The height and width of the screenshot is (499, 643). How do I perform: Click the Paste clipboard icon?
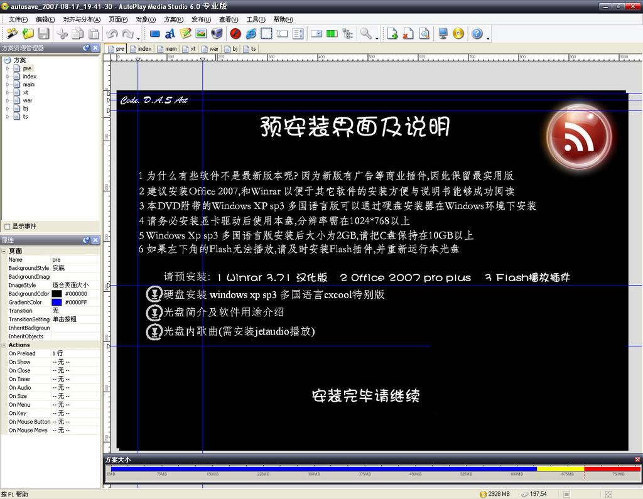coord(94,34)
